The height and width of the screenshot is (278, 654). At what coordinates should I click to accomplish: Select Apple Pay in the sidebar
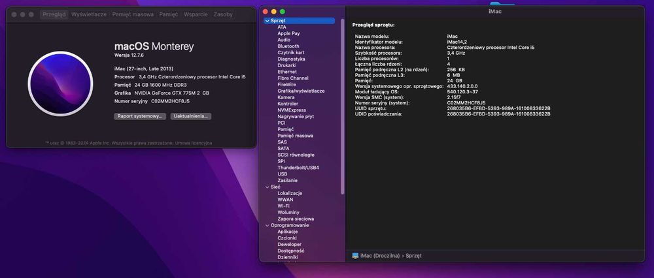(288, 33)
